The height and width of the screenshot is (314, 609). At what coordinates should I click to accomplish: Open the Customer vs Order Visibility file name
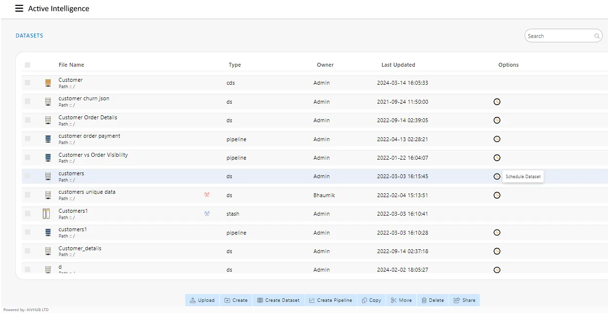tap(93, 155)
